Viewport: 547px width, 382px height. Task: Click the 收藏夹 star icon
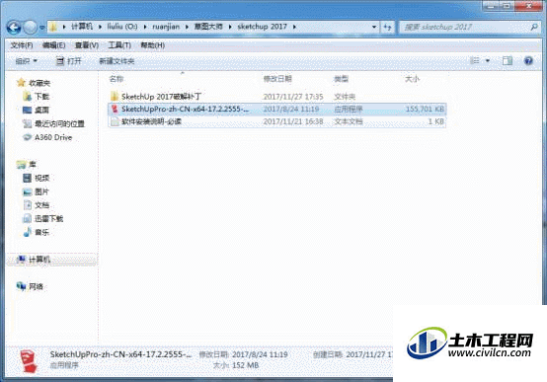pyautogui.click(x=22, y=82)
